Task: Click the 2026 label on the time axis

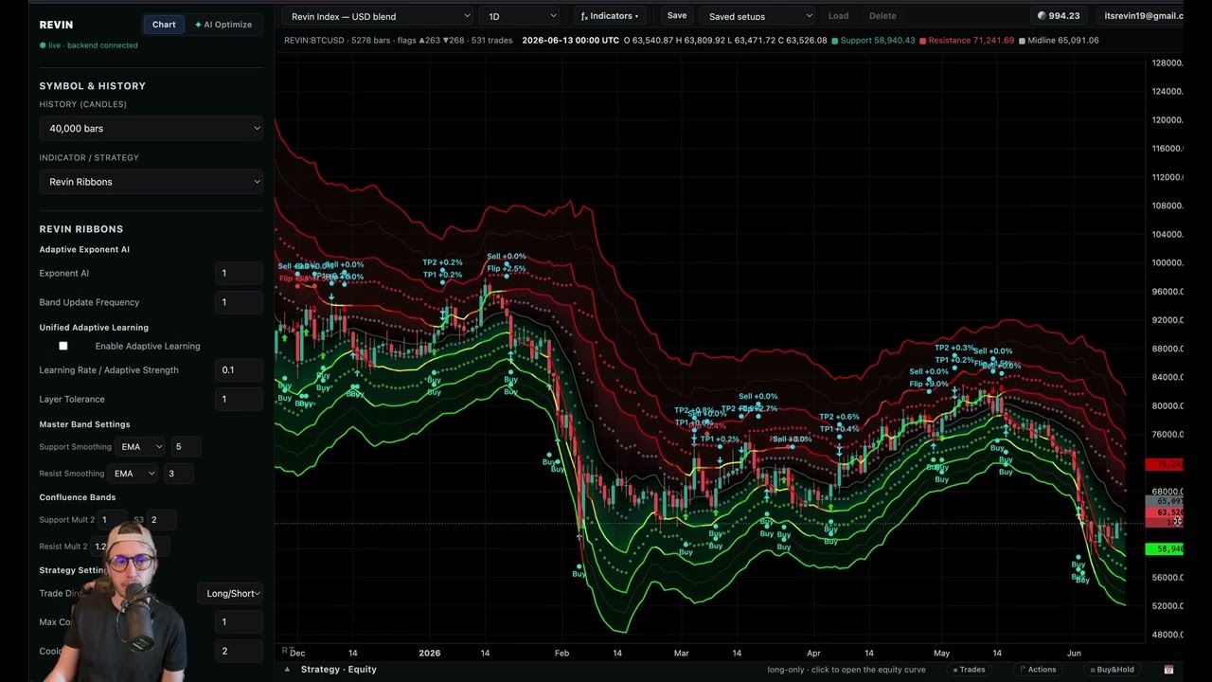Action: (x=430, y=653)
